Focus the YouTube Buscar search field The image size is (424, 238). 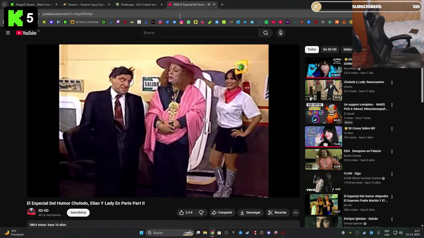coord(199,33)
